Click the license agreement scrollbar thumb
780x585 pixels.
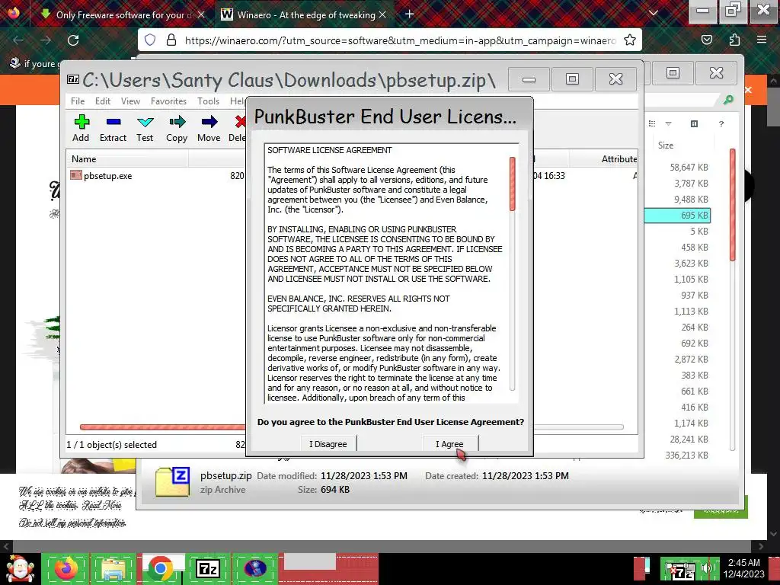pyautogui.click(x=513, y=184)
